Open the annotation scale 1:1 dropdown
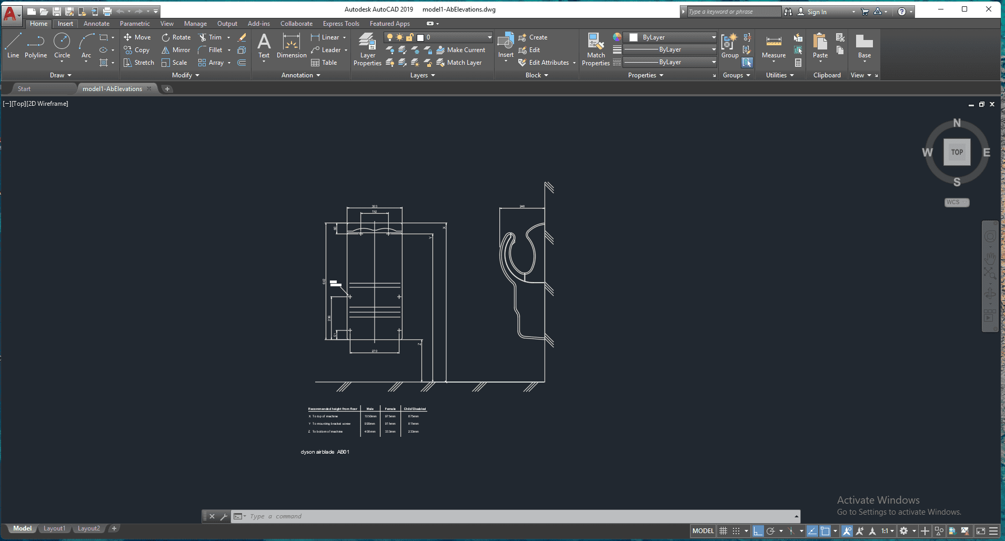This screenshot has width=1005, height=541. pyautogui.click(x=888, y=531)
